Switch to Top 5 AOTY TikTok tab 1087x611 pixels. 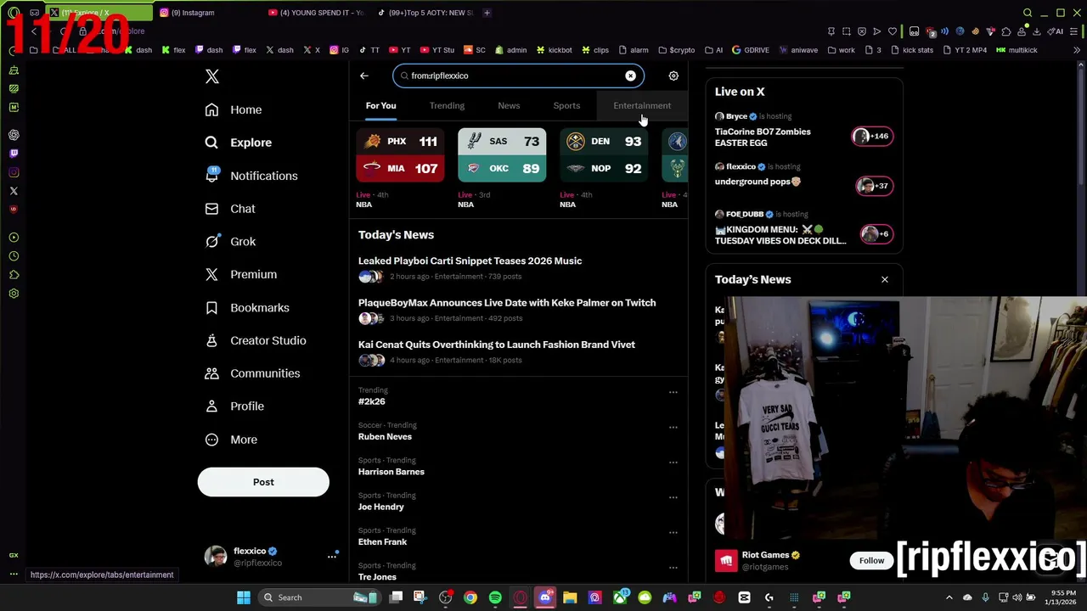click(425, 13)
